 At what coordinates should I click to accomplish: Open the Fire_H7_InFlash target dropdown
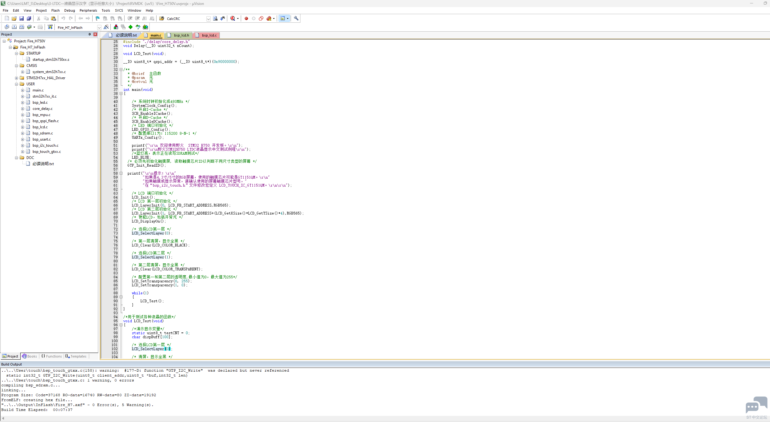click(x=99, y=27)
